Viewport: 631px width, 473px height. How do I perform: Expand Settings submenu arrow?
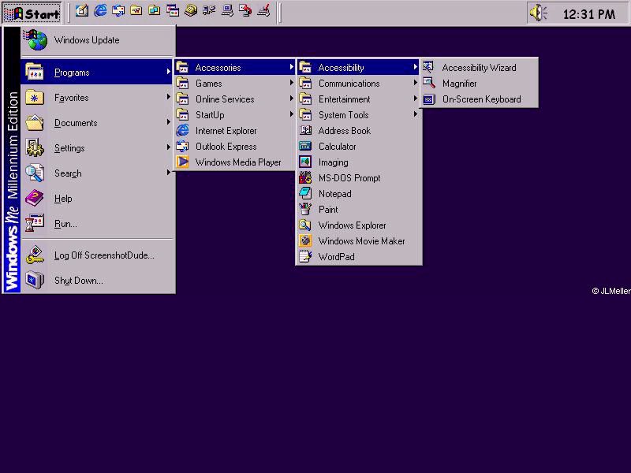coord(168,147)
